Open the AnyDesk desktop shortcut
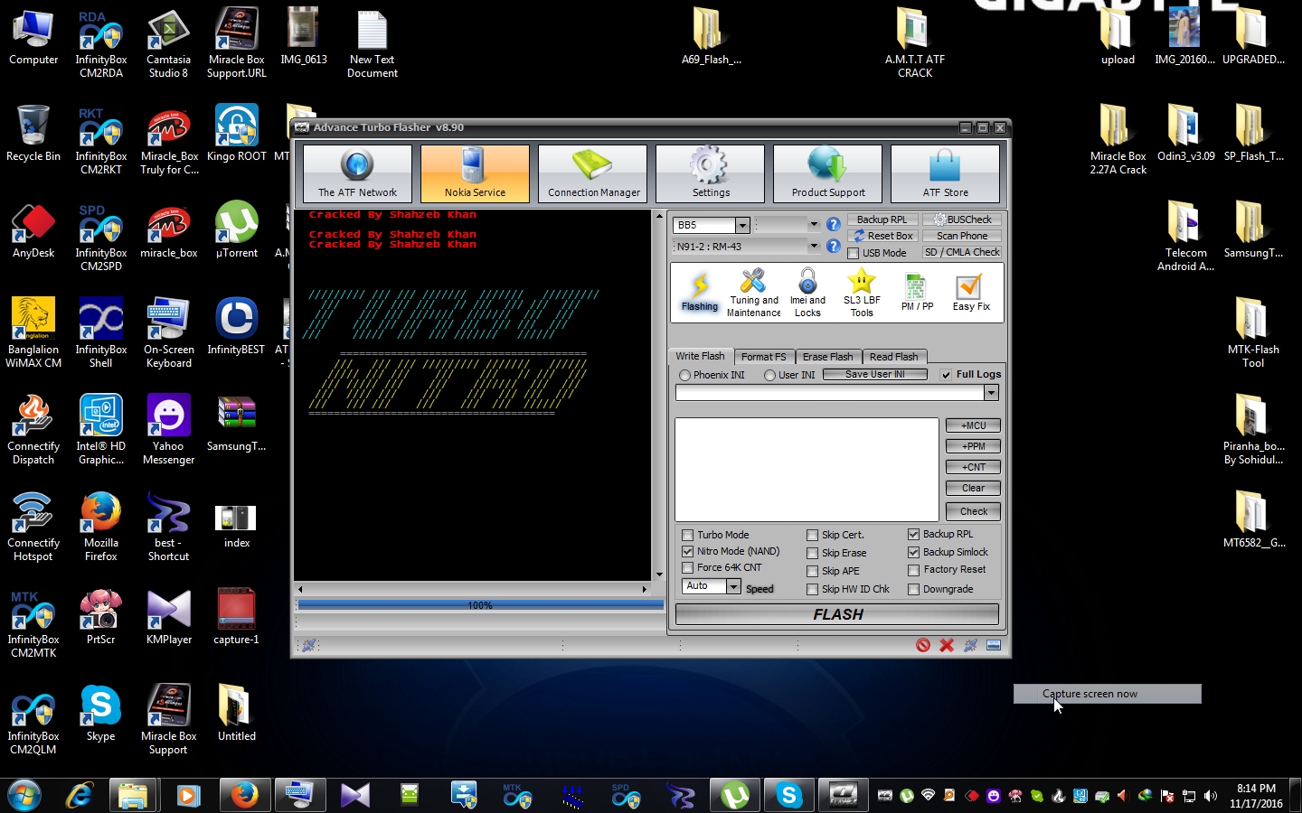Viewport: 1302px width, 813px height. [x=33, y=229]
